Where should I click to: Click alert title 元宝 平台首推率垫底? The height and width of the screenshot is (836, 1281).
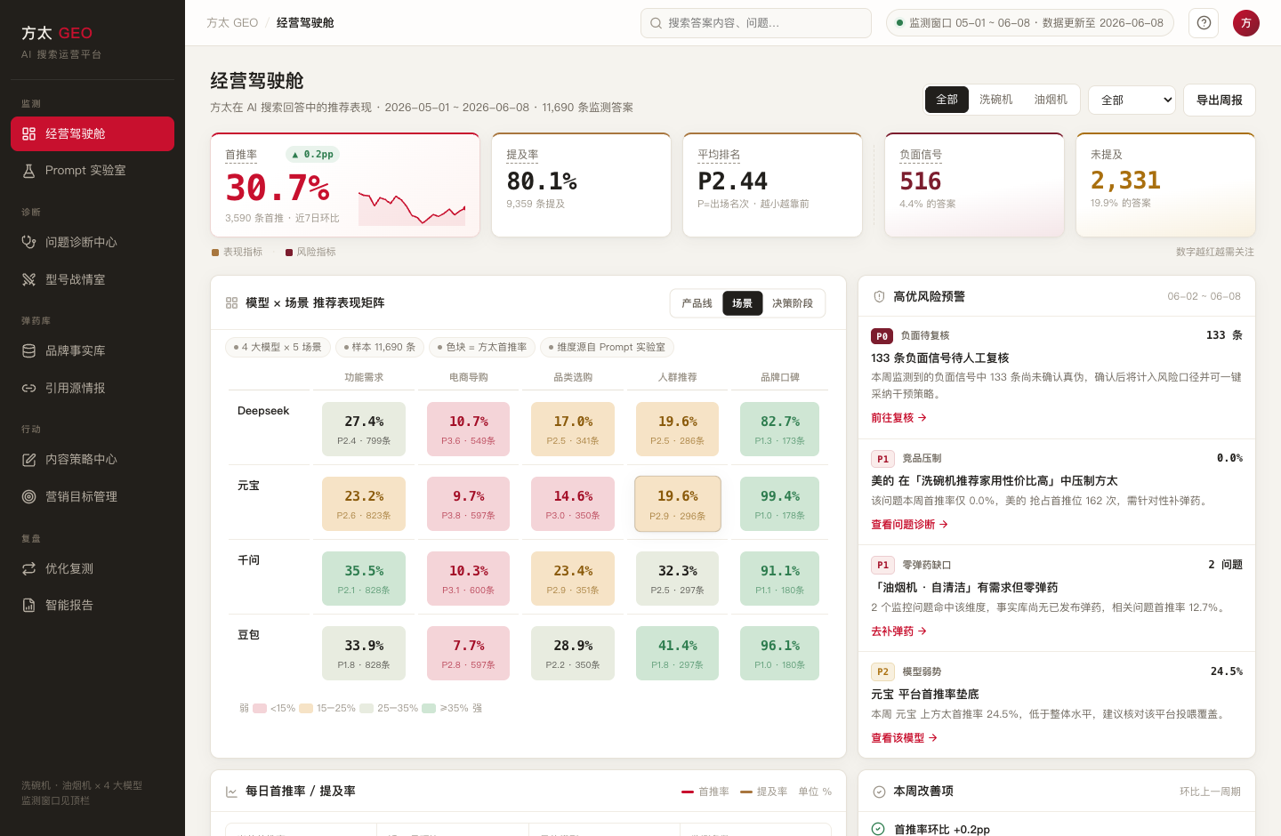coord(925,695)
